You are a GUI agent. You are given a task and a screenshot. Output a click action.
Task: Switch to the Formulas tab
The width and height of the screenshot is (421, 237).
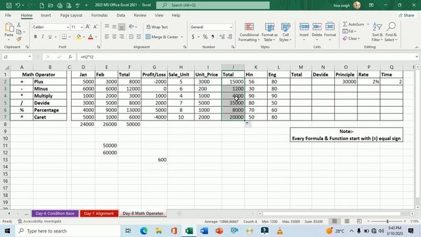[x=99, y=15]
